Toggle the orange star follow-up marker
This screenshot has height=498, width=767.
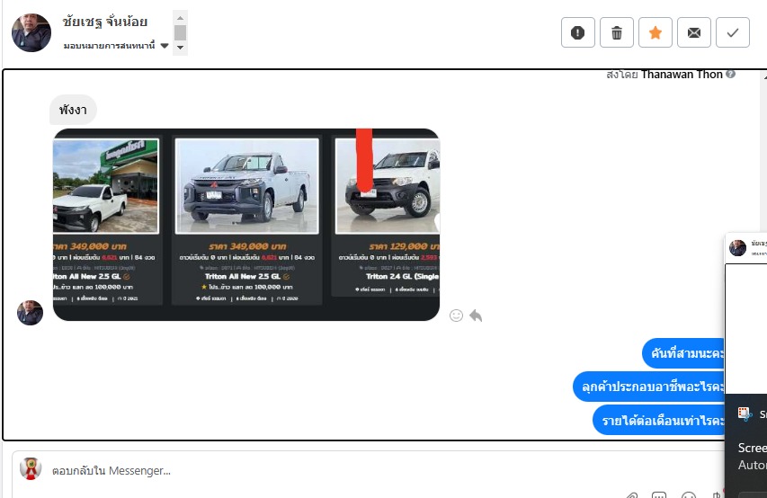pos(655,32)
